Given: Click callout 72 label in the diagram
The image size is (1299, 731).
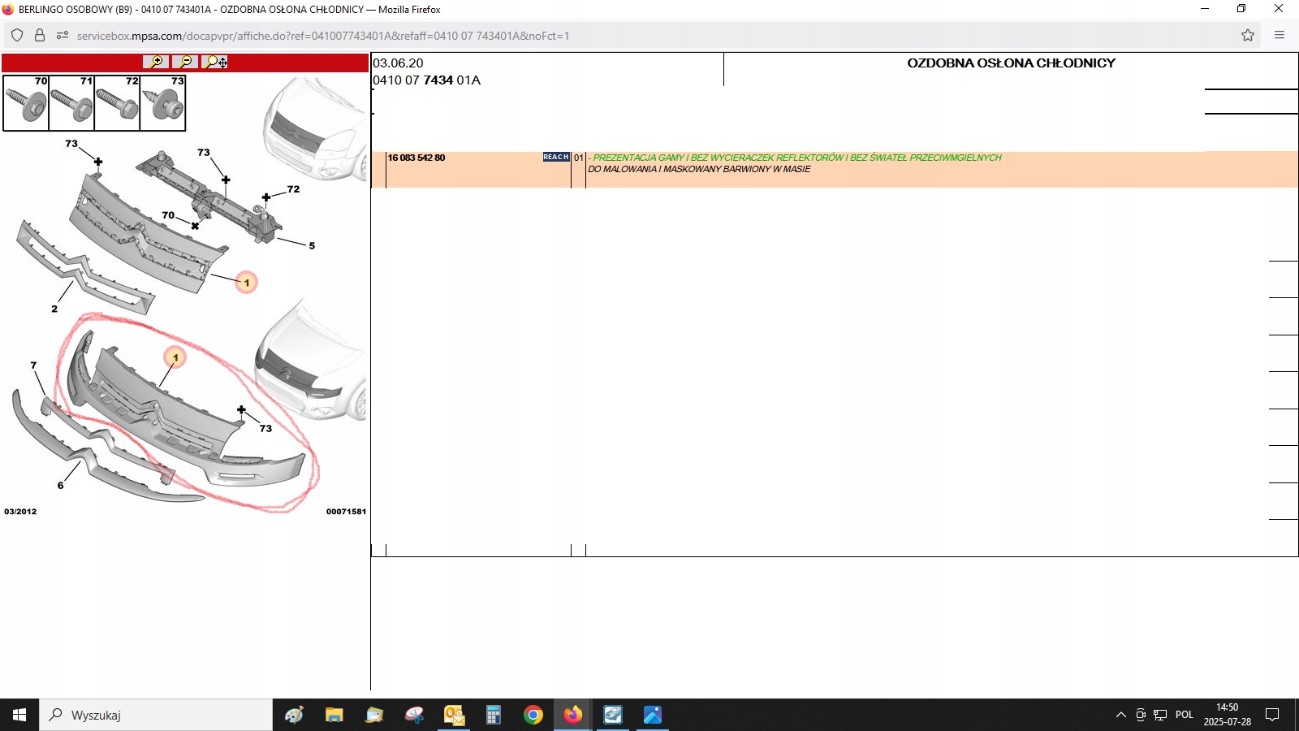Looking at the screenshot, I should click(x=293, y=189).
